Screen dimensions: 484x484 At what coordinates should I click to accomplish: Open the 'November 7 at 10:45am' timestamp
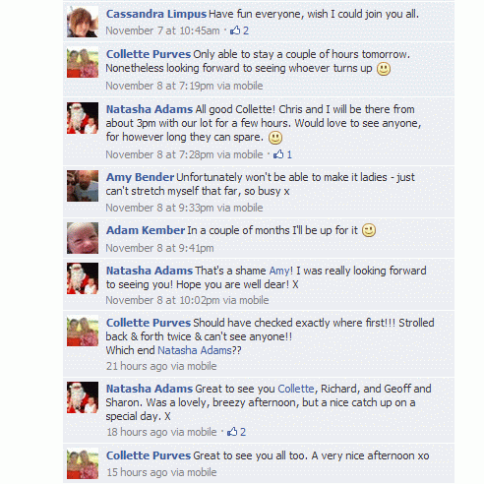pos(162,30)
